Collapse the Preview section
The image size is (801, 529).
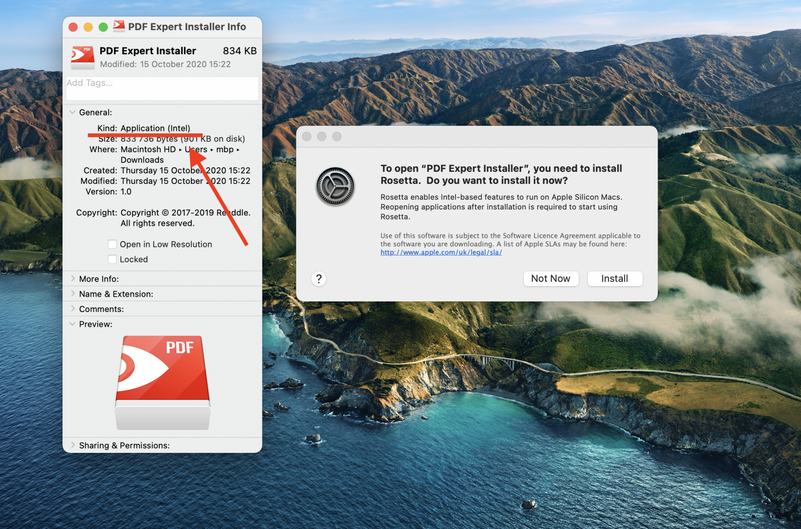coord(72,324)
